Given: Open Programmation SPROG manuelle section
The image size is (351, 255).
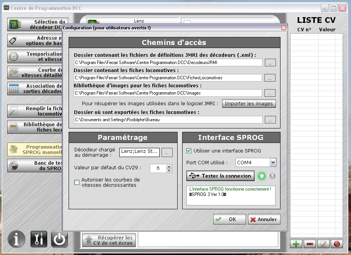Looking at the screenshot, I should (35, 149).
